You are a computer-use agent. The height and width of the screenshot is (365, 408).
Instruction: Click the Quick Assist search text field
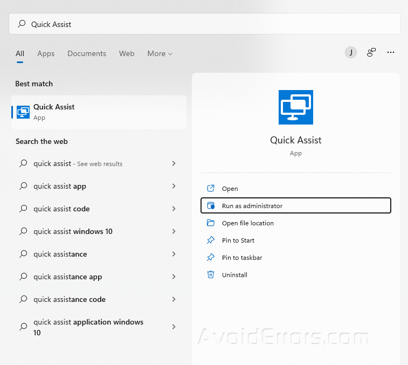coord(205,24)
